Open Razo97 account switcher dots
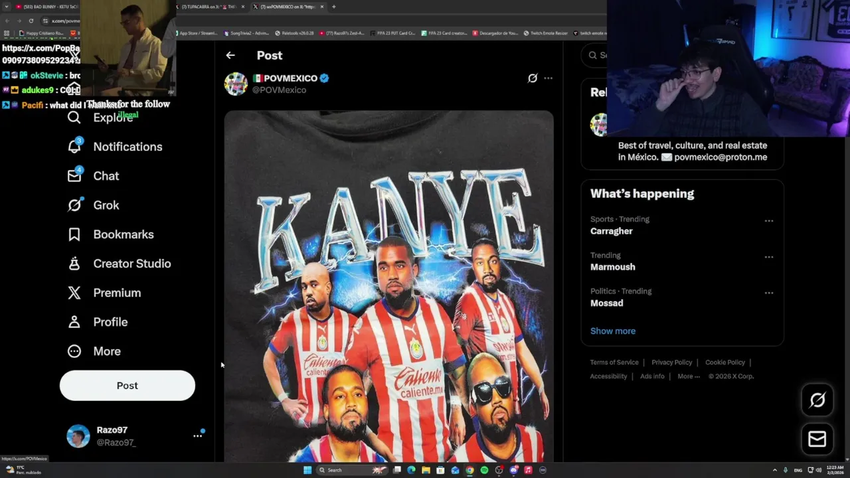Image resolution: width=850 pixels, height=478 pixels. [197, 436]
